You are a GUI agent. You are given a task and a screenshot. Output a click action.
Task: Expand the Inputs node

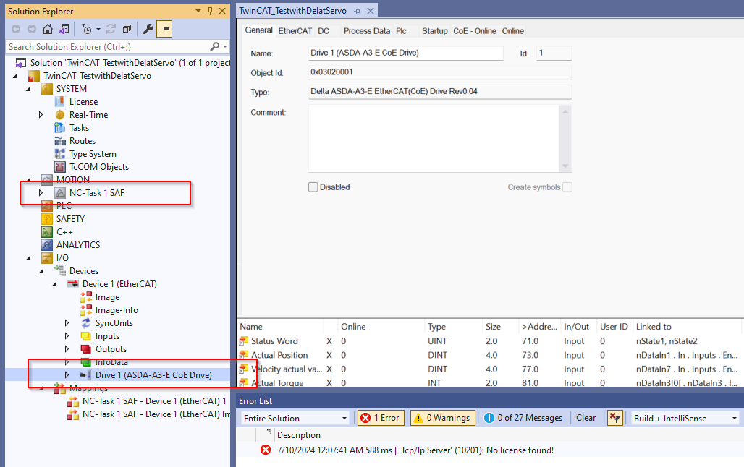click(67, 336)
